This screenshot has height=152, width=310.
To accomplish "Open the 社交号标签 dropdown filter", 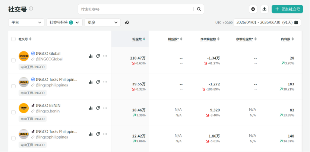I will click(64, 22).
